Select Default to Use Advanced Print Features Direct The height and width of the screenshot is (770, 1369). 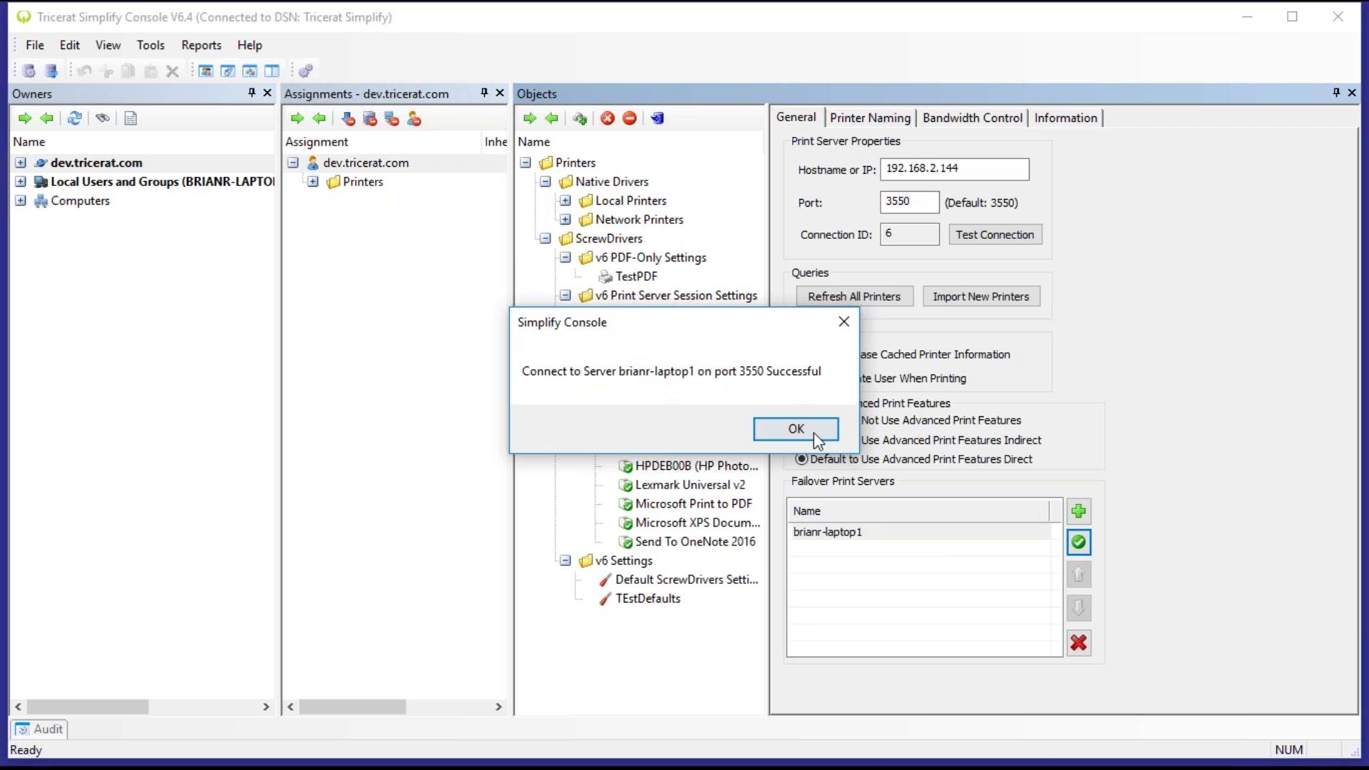click(x=801, y=459)
